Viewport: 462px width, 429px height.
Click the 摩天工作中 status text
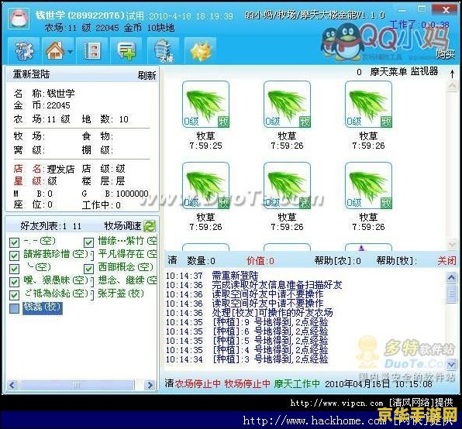[297, 383]
